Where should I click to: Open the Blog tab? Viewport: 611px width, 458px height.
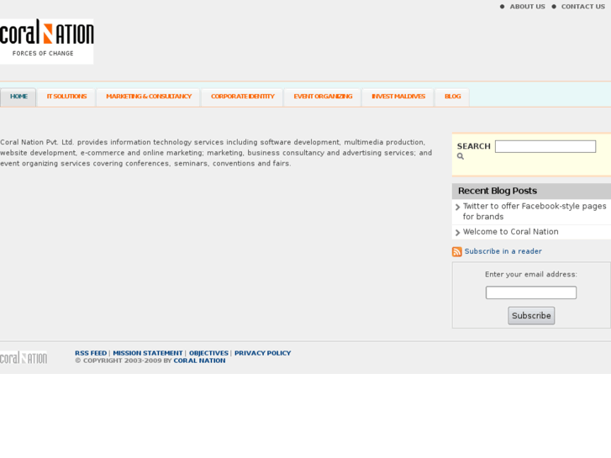click(452, 97)
